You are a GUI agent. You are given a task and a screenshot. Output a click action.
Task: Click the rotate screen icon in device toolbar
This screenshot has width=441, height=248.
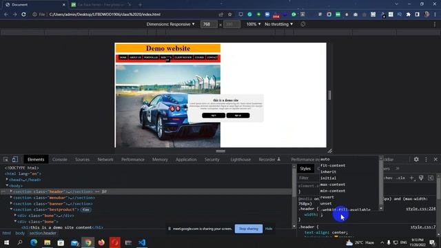click(x=302, y=24)
